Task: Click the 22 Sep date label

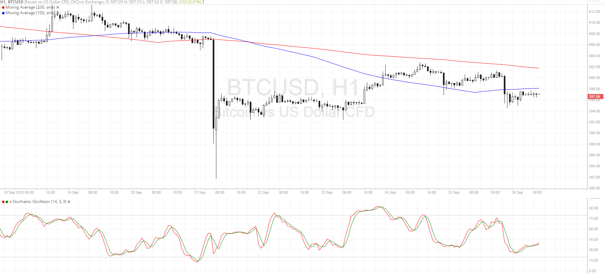Action: click(x=263, y=192)
